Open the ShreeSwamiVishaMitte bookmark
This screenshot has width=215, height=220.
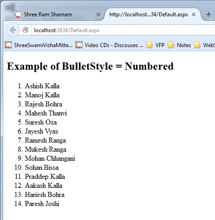pyautogui.click(x=39, y=45)
